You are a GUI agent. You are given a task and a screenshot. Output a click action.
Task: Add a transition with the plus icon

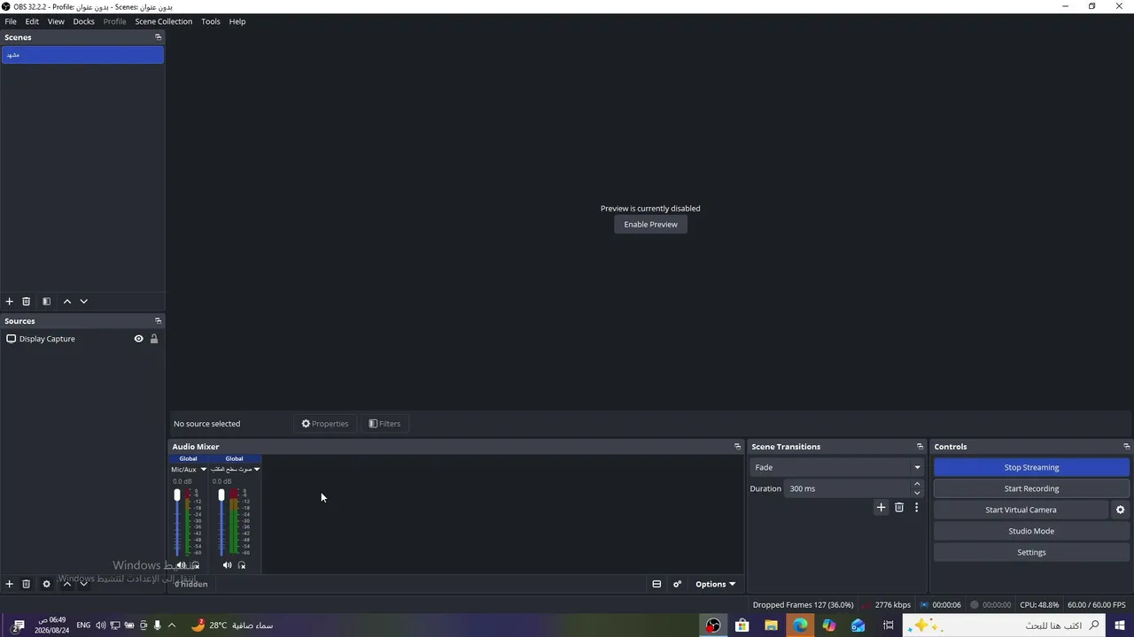point(881,508)
